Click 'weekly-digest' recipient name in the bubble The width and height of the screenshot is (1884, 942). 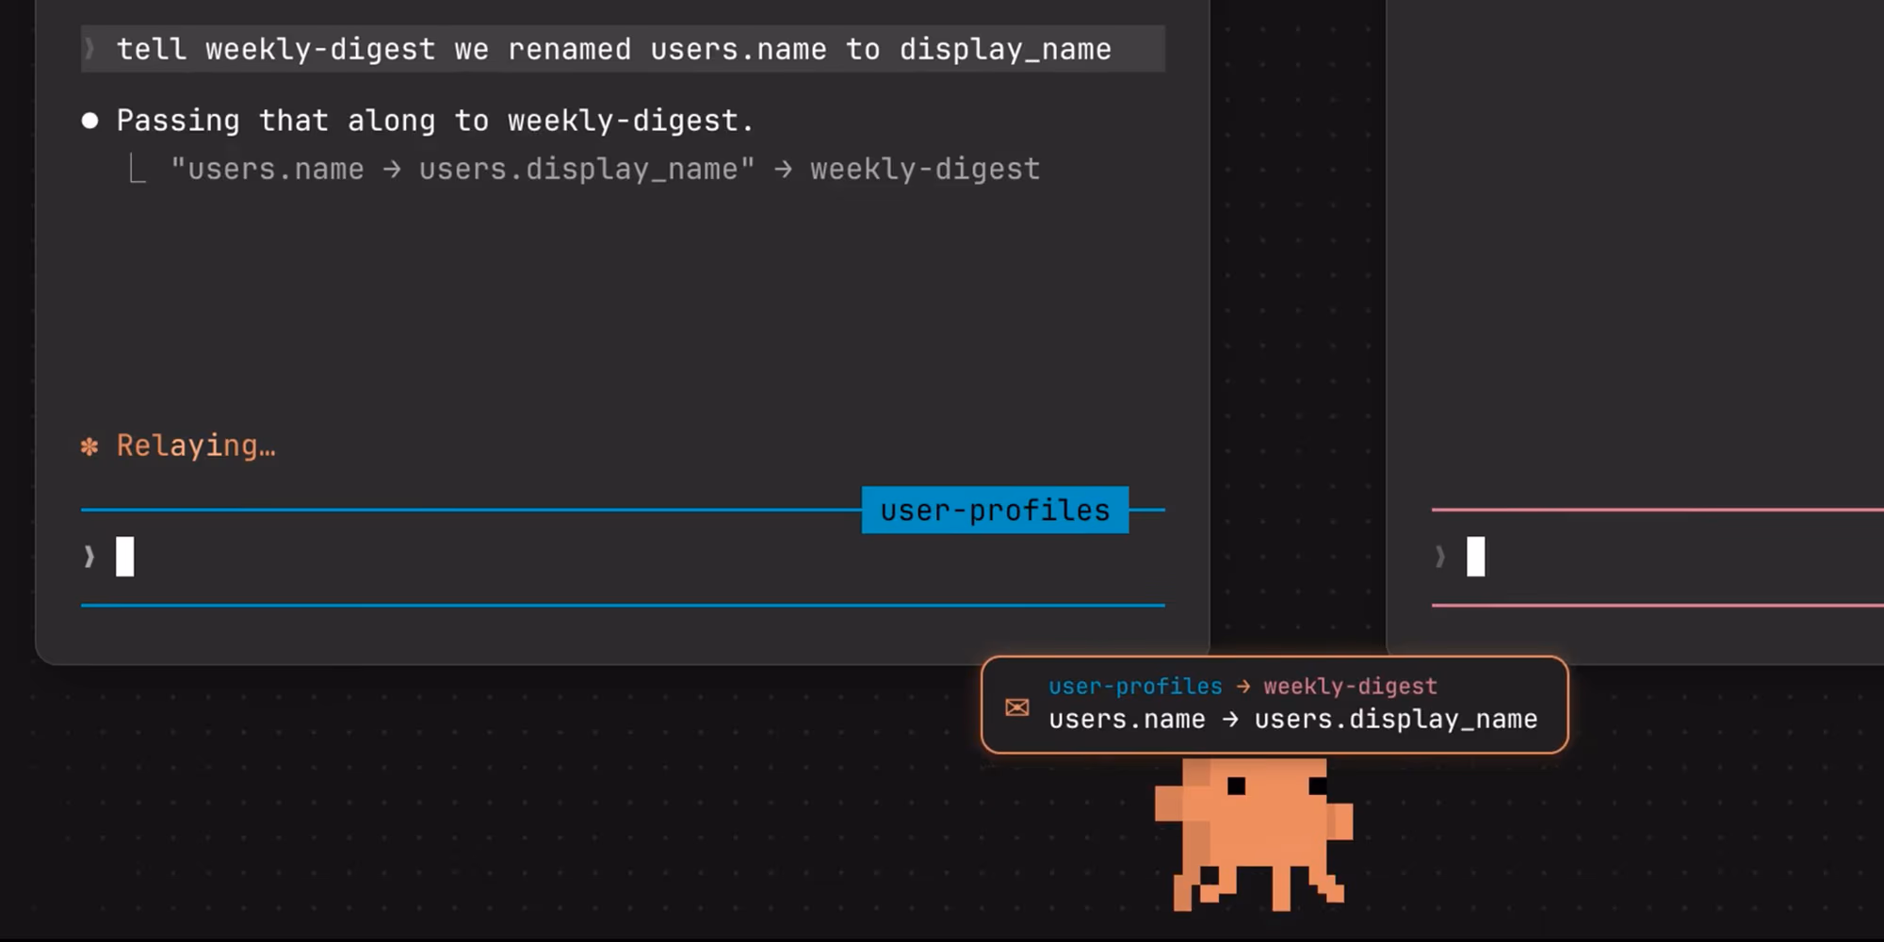1351,686
